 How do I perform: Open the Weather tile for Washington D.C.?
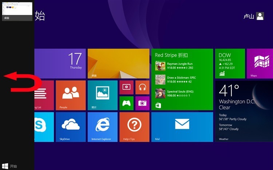pyautogui.click(x=244, y=111)
